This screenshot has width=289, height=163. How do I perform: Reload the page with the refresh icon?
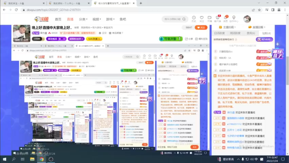[16, 10]
